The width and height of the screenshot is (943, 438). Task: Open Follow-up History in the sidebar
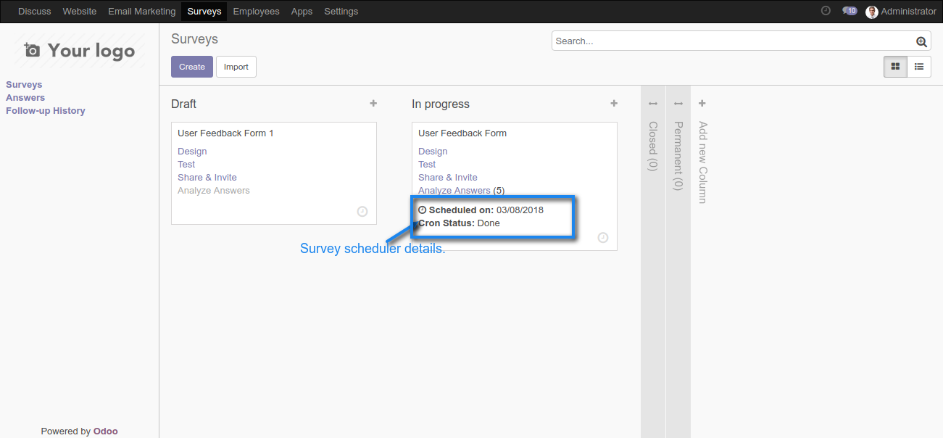[46, 111]
